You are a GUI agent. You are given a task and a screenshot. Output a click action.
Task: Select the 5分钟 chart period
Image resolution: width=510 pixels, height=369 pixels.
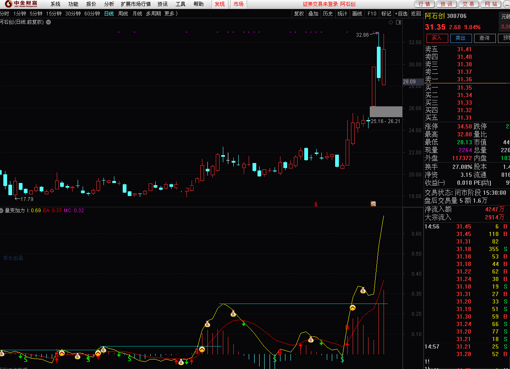[36, 13]
